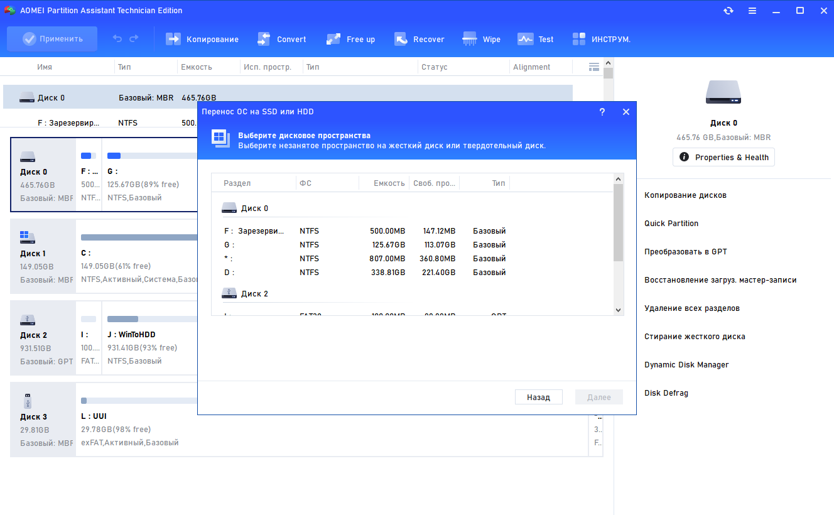Select Диск 2 card in disk map

pos(43,338)
